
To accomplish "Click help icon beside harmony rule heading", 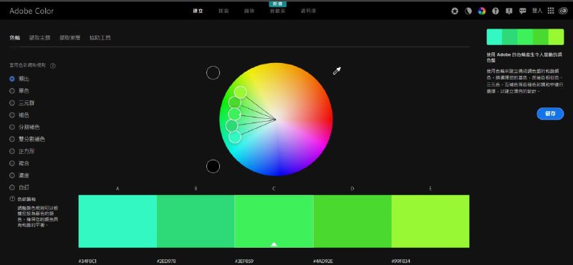I will click(52, 66).
